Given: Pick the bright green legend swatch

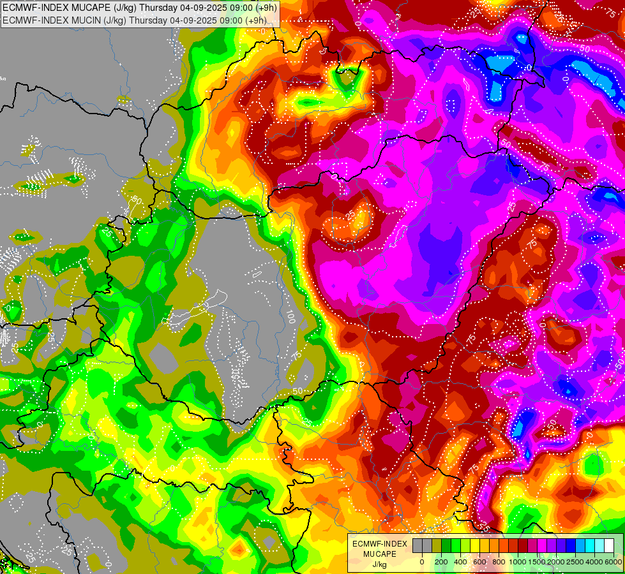Looking at the screenshot, I should pyautogui.click(x=456, y=545).
